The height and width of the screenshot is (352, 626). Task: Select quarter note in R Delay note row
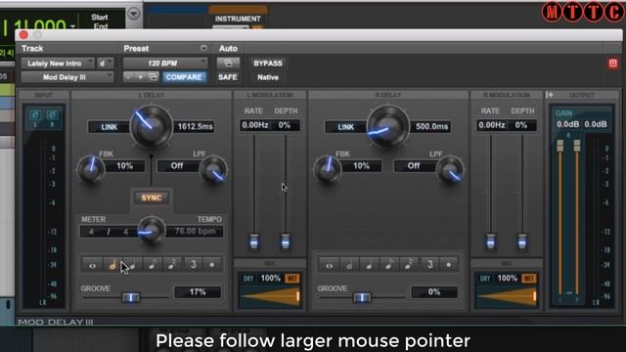(x=369, y=265)
